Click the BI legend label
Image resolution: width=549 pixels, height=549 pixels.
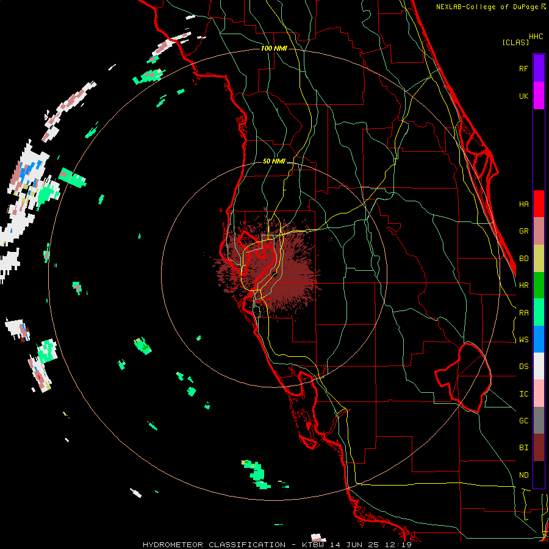(x=523, y=448)
